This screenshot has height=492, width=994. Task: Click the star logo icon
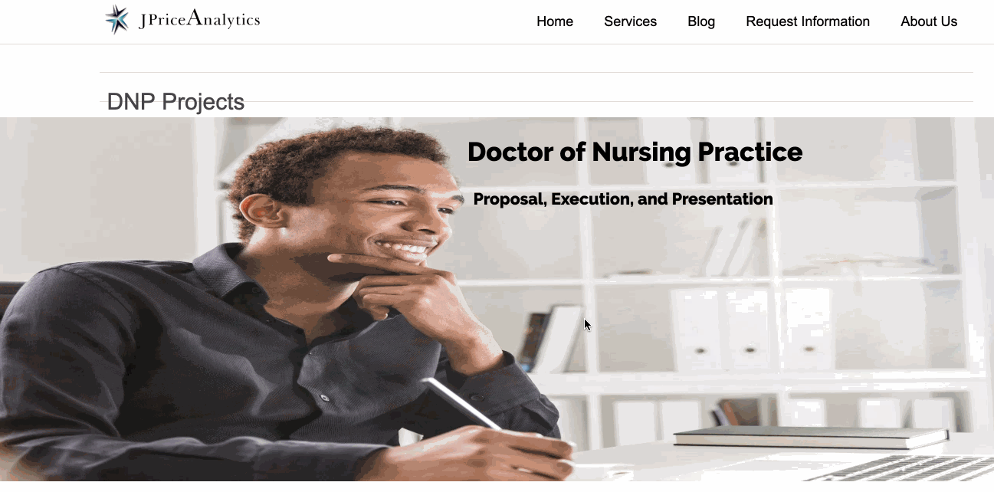(116, 20)
